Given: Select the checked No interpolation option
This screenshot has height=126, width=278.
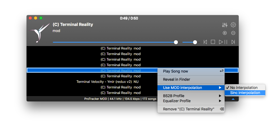Looking at the screenshot, I should click(245, 88).
